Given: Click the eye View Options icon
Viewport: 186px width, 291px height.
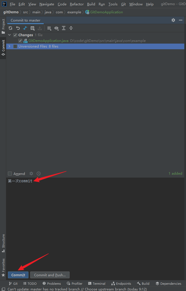Looking at the screenshot, I should 56,28.
